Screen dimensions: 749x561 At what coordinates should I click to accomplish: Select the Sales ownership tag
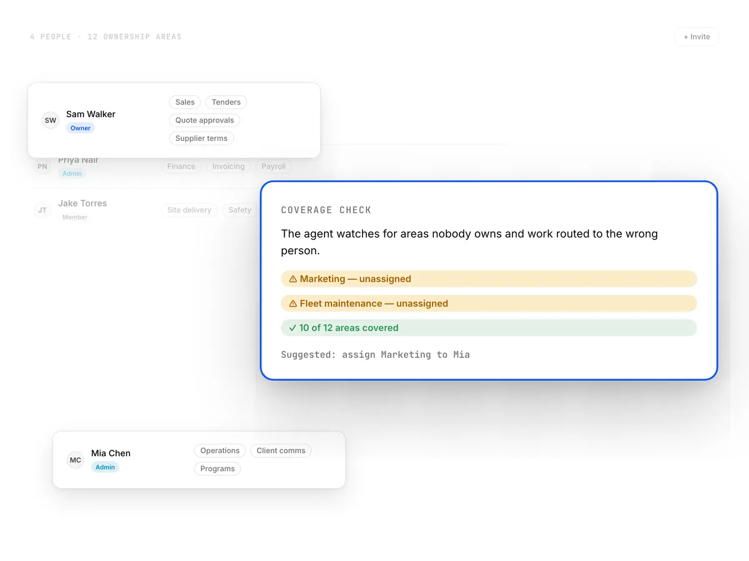tap(185, 102)
